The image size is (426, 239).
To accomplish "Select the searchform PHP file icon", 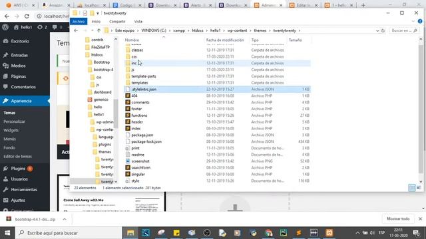I will point(128,167).
